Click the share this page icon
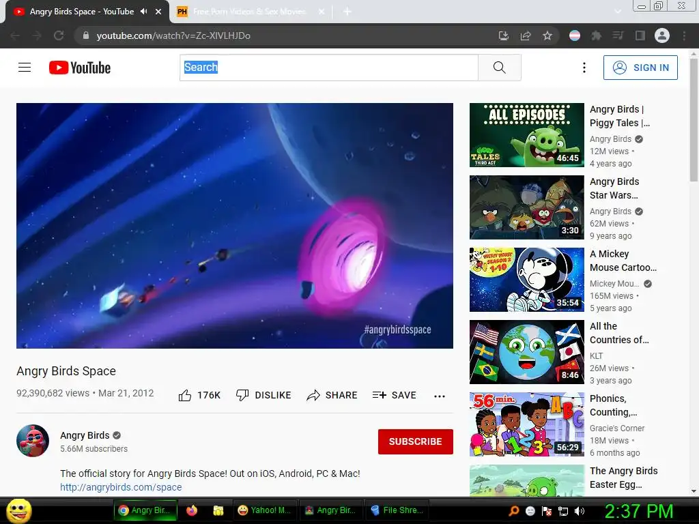The width and height of the screenshot is (699, 524). pos(526,35)
